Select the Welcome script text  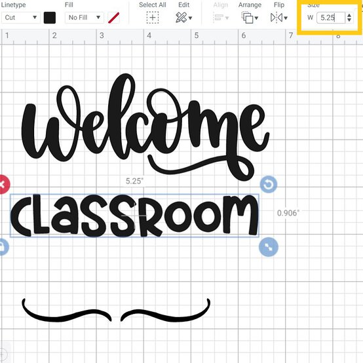pos(145,127)
